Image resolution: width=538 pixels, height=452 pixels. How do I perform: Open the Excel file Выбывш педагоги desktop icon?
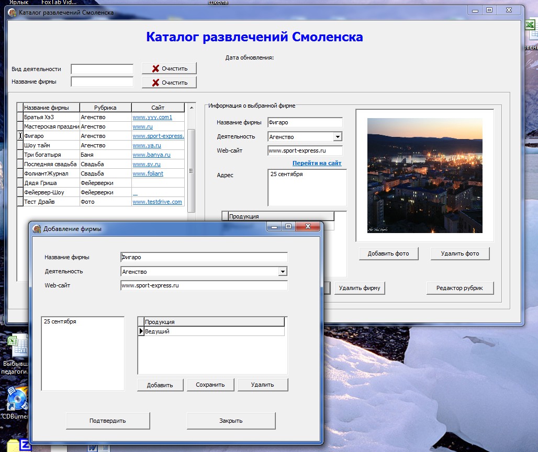point(15,355)
